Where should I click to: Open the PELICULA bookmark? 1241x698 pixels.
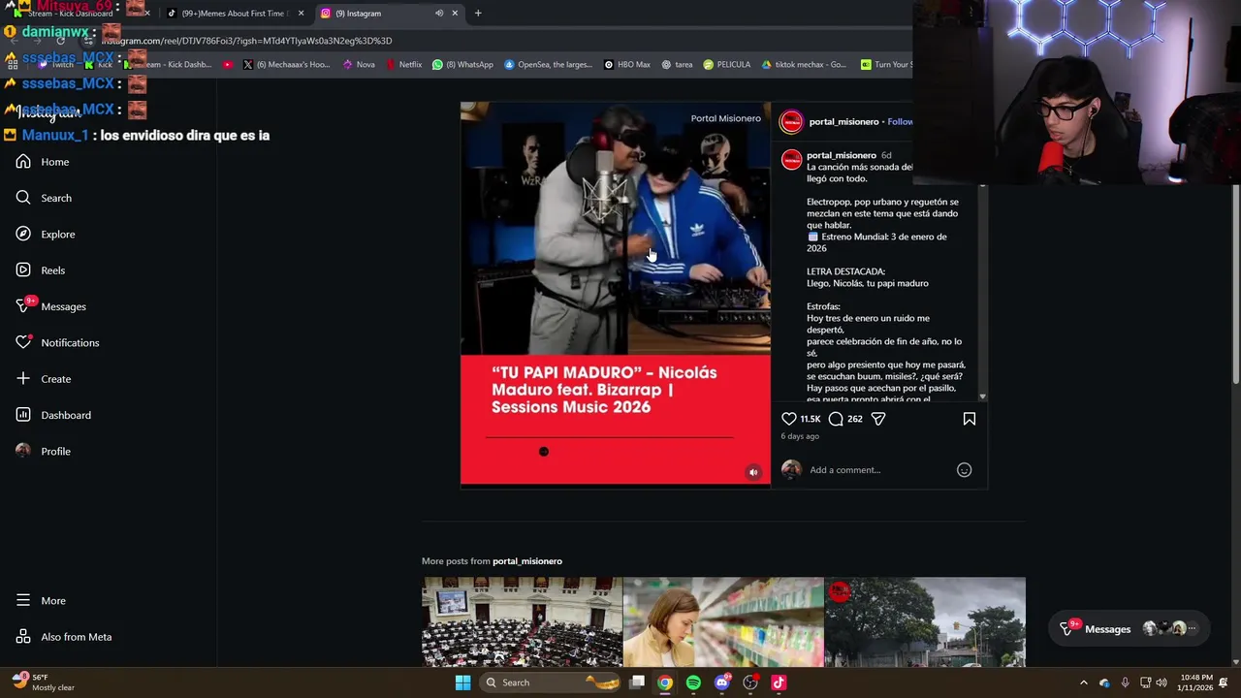pos(727,65)
